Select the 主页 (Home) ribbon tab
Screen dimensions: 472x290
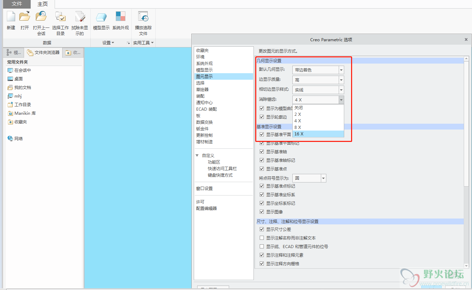pyautogui.click(x=43, y=4)
